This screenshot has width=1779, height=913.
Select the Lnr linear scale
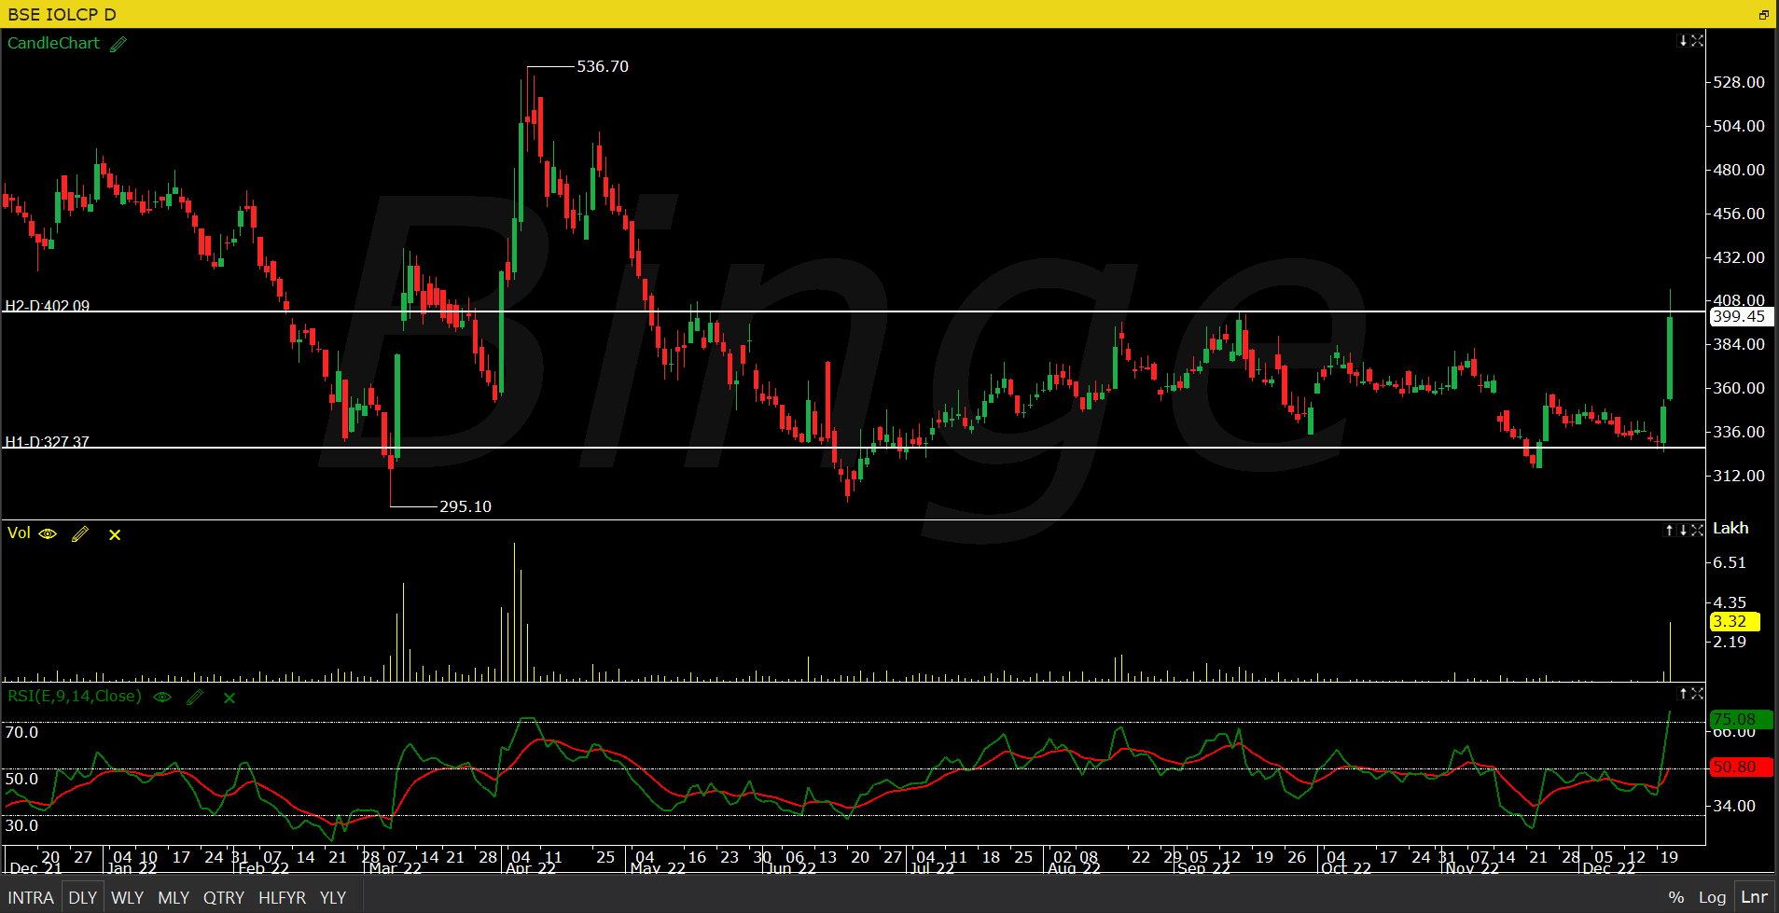pyautogui.click(x=1754, y=897)
